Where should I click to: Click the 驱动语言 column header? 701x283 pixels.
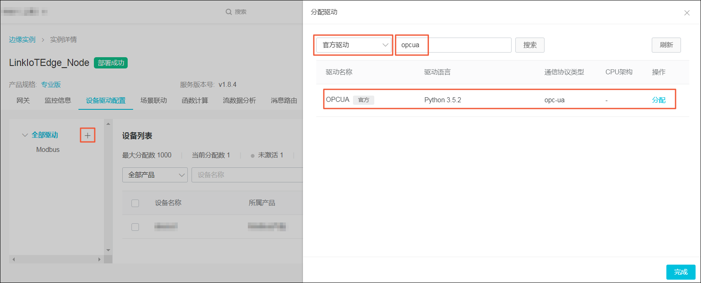[437, 72]
